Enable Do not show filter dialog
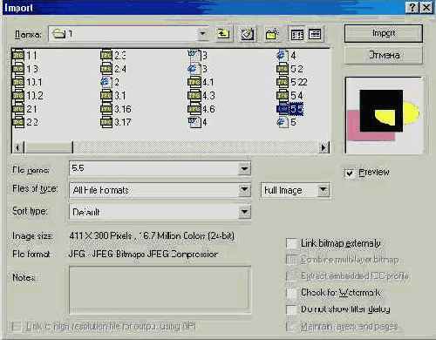The image size is (436, 340). 291,309
